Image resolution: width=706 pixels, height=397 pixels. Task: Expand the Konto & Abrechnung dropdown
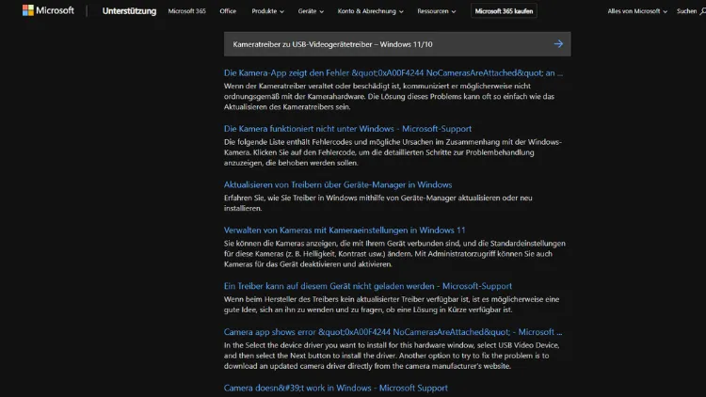[x=371, y=11]
